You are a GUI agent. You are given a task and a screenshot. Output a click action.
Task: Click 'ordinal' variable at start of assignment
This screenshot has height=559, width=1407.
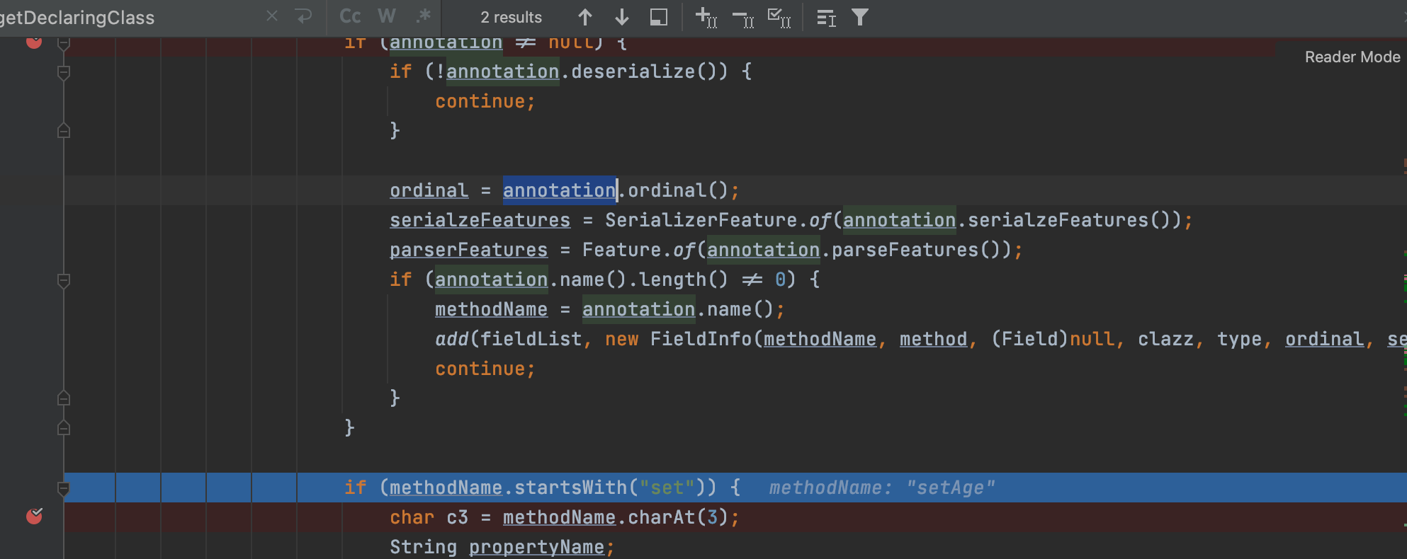point(429,190)
